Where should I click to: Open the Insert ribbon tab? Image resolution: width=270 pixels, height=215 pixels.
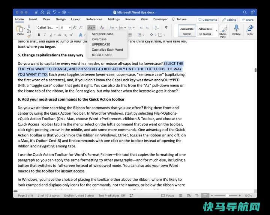[x=33, y=19]
